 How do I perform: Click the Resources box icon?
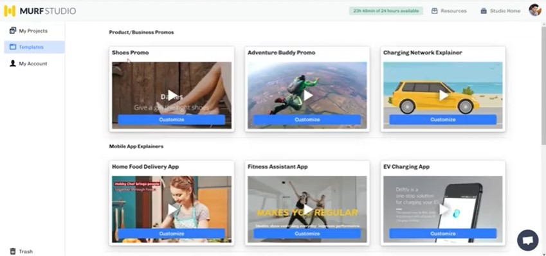434,11
